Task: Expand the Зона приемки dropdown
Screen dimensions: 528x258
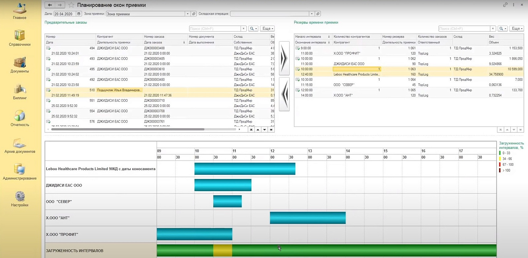Action: pyautogui.click(x=187, y=14)
